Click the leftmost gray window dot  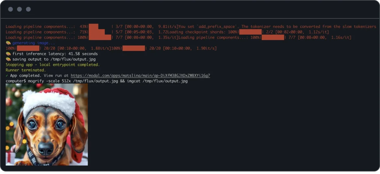tap(10, 9)
